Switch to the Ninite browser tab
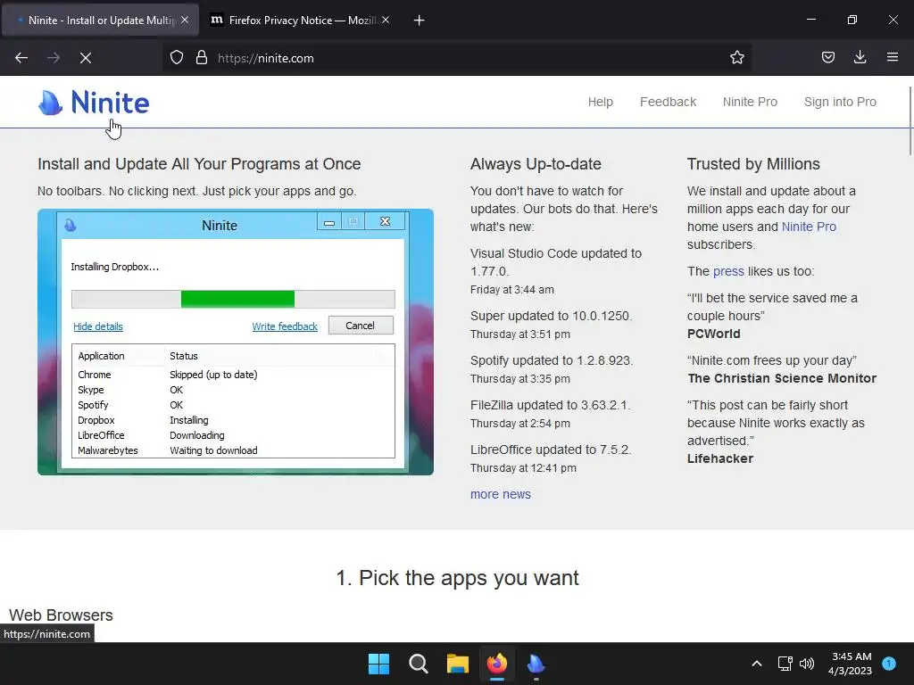 100,20
